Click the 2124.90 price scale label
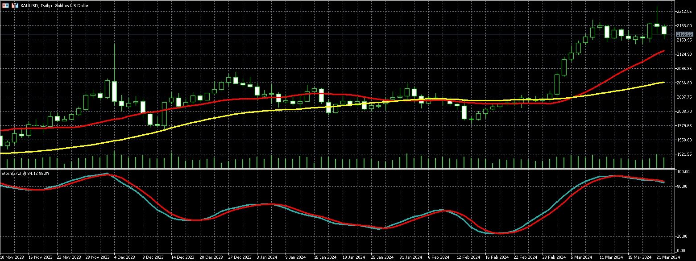 click(x=684, y=54)
